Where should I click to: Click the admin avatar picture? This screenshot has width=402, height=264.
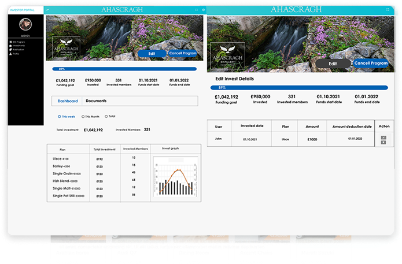(25, 24)
